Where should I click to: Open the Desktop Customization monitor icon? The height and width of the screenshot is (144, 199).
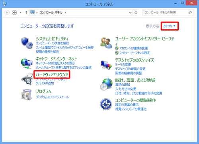106,65
